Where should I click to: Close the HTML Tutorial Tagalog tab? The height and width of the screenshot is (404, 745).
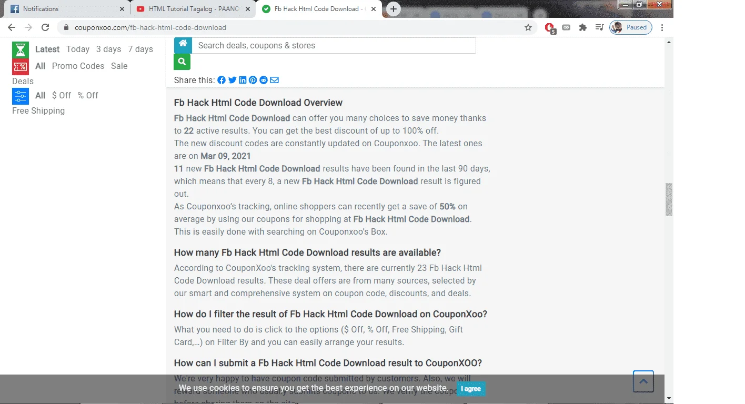[248, 9]
